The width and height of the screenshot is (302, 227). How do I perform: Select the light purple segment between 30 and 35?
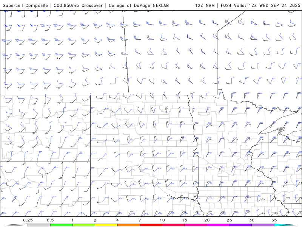263,225
